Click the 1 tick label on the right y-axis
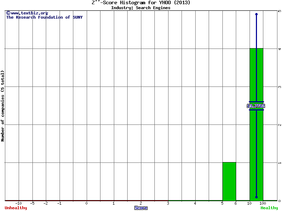 279,163
